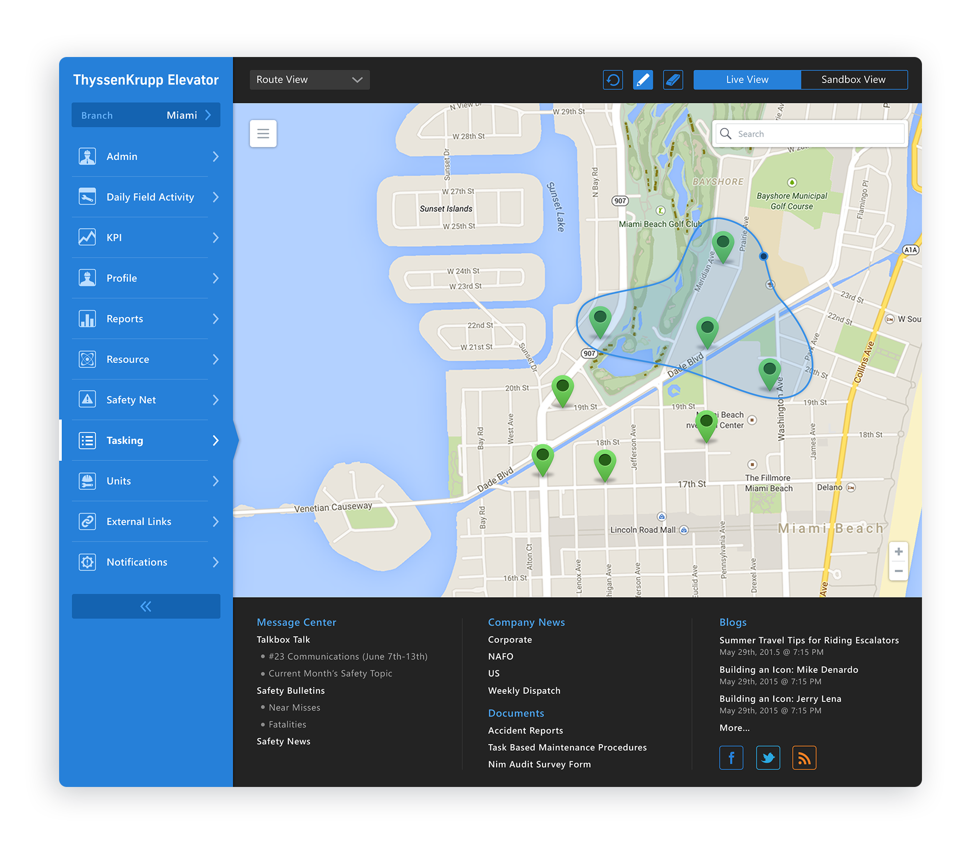978x846 pixels.
Task: Click the refresh icon in the top toolbar
Action: click(x=613, y=80)
